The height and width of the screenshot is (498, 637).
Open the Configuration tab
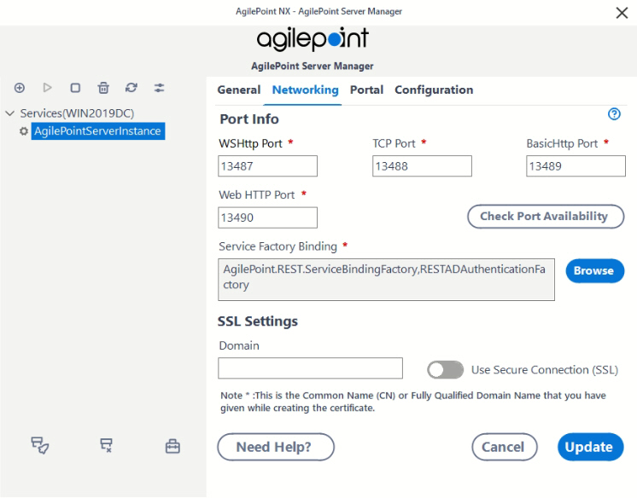[x=434, y=90]
